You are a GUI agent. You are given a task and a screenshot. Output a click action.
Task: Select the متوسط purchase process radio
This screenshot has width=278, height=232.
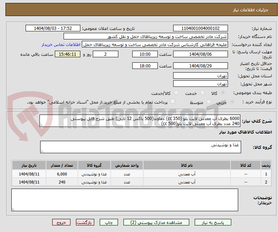[209, 102]
